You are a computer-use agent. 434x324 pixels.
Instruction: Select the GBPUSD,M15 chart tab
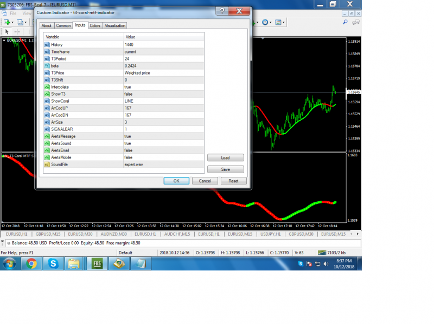(48, 234)
